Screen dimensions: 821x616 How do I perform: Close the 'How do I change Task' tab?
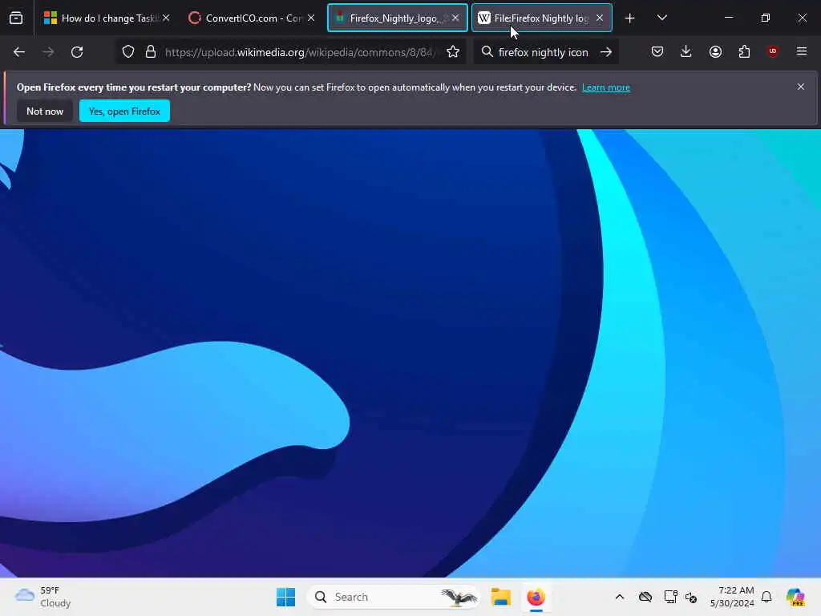click(166, 18)
